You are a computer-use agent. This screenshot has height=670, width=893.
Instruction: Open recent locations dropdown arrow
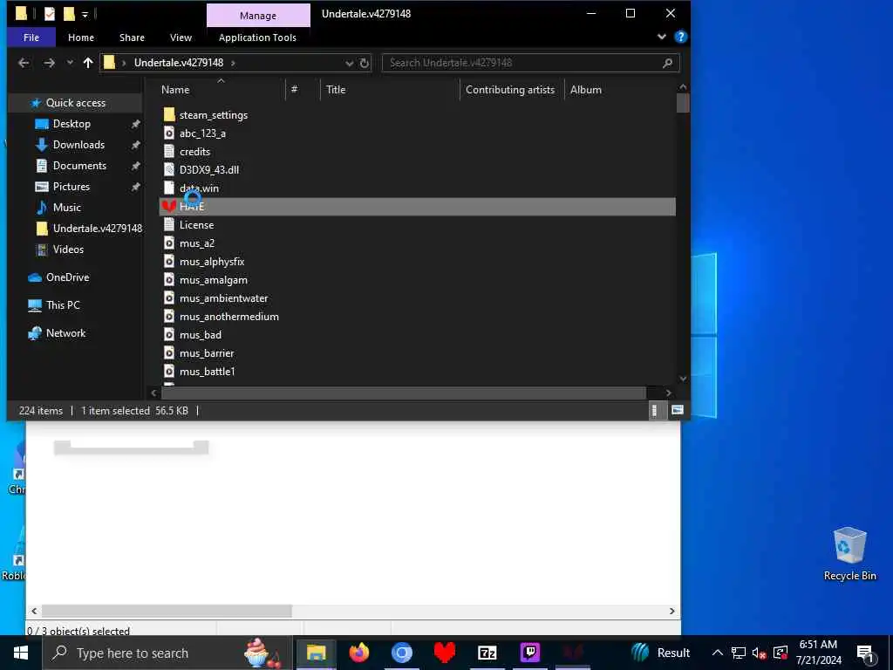point(70,63)
